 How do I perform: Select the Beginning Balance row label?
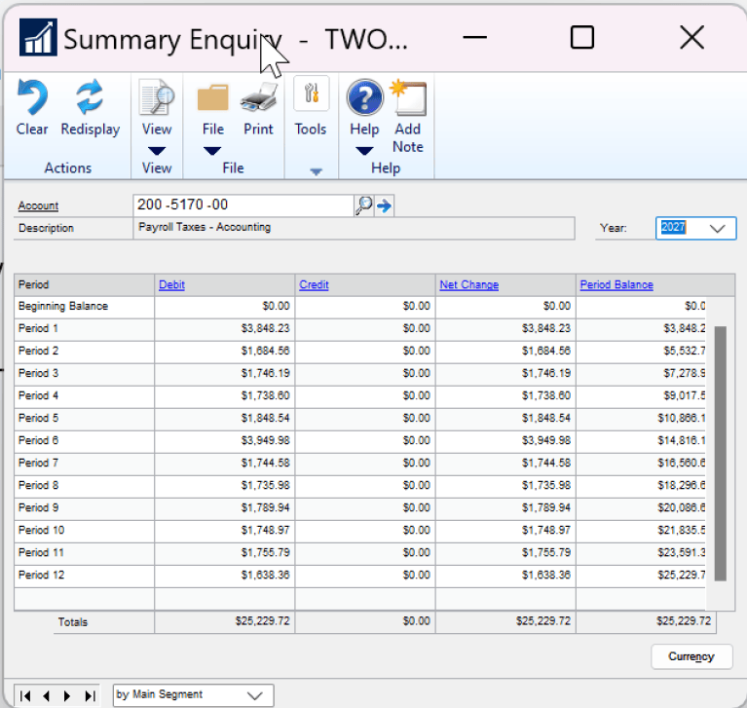pos(63,306)
